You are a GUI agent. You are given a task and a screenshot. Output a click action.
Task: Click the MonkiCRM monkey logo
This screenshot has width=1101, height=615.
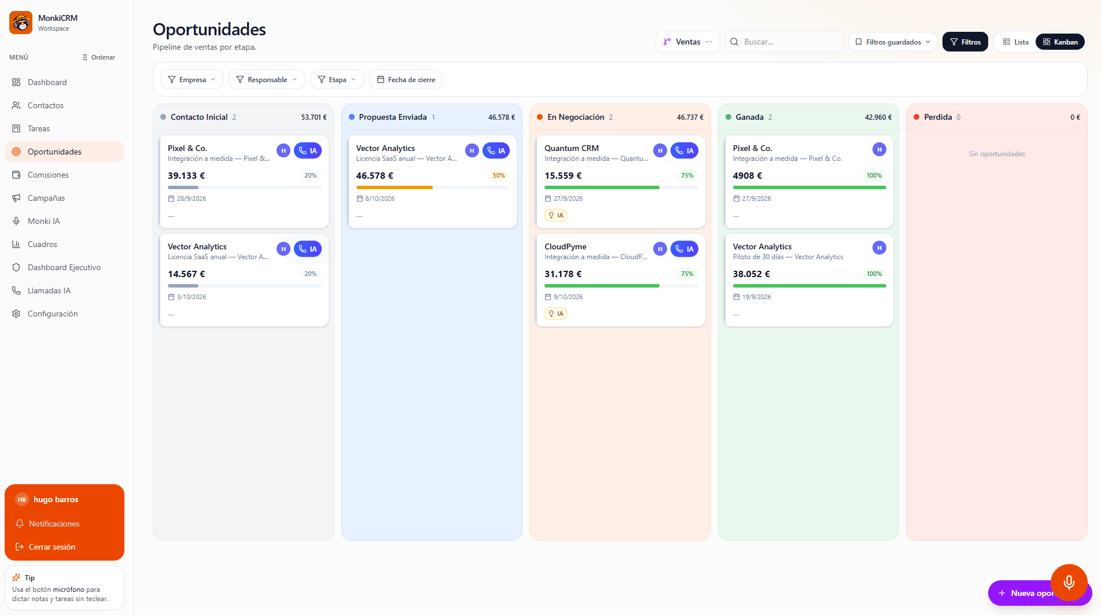(x=21, y=23)
